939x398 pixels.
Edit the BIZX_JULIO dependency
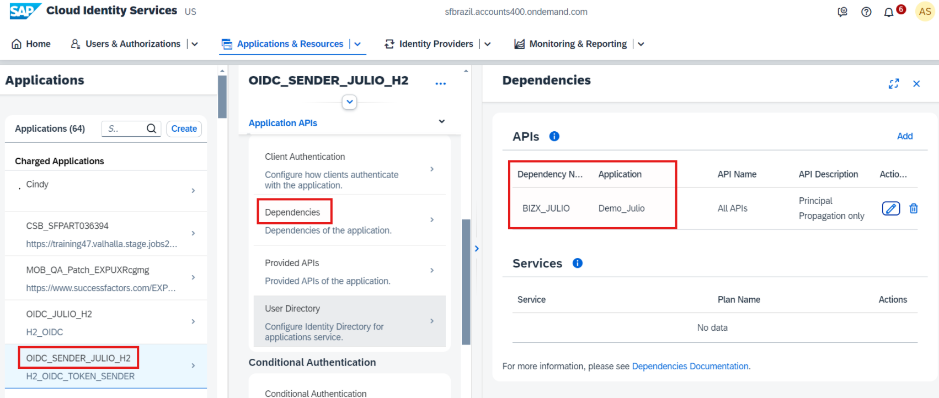(x=891, y=208)
